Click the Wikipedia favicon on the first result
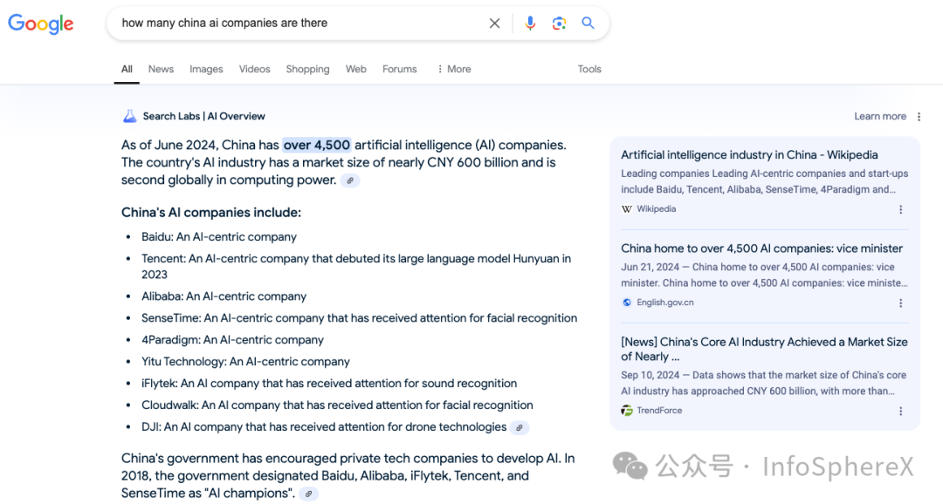The image size is (943, 504). (627, 208)
